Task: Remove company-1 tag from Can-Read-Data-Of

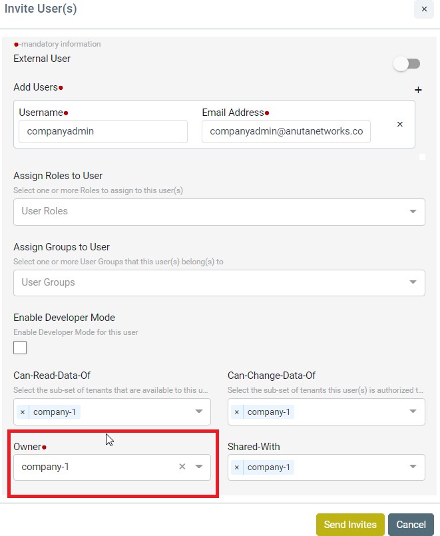Action: click(23, 412)
